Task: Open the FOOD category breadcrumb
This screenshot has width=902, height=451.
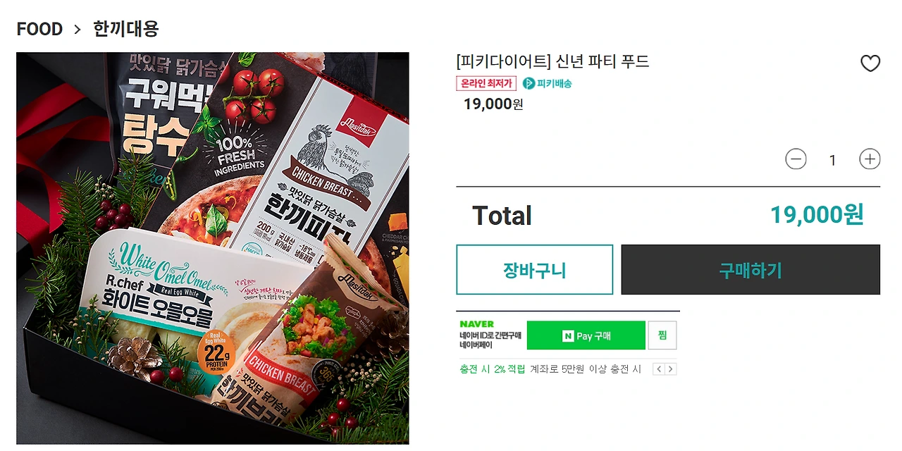Action: (39, 29)
